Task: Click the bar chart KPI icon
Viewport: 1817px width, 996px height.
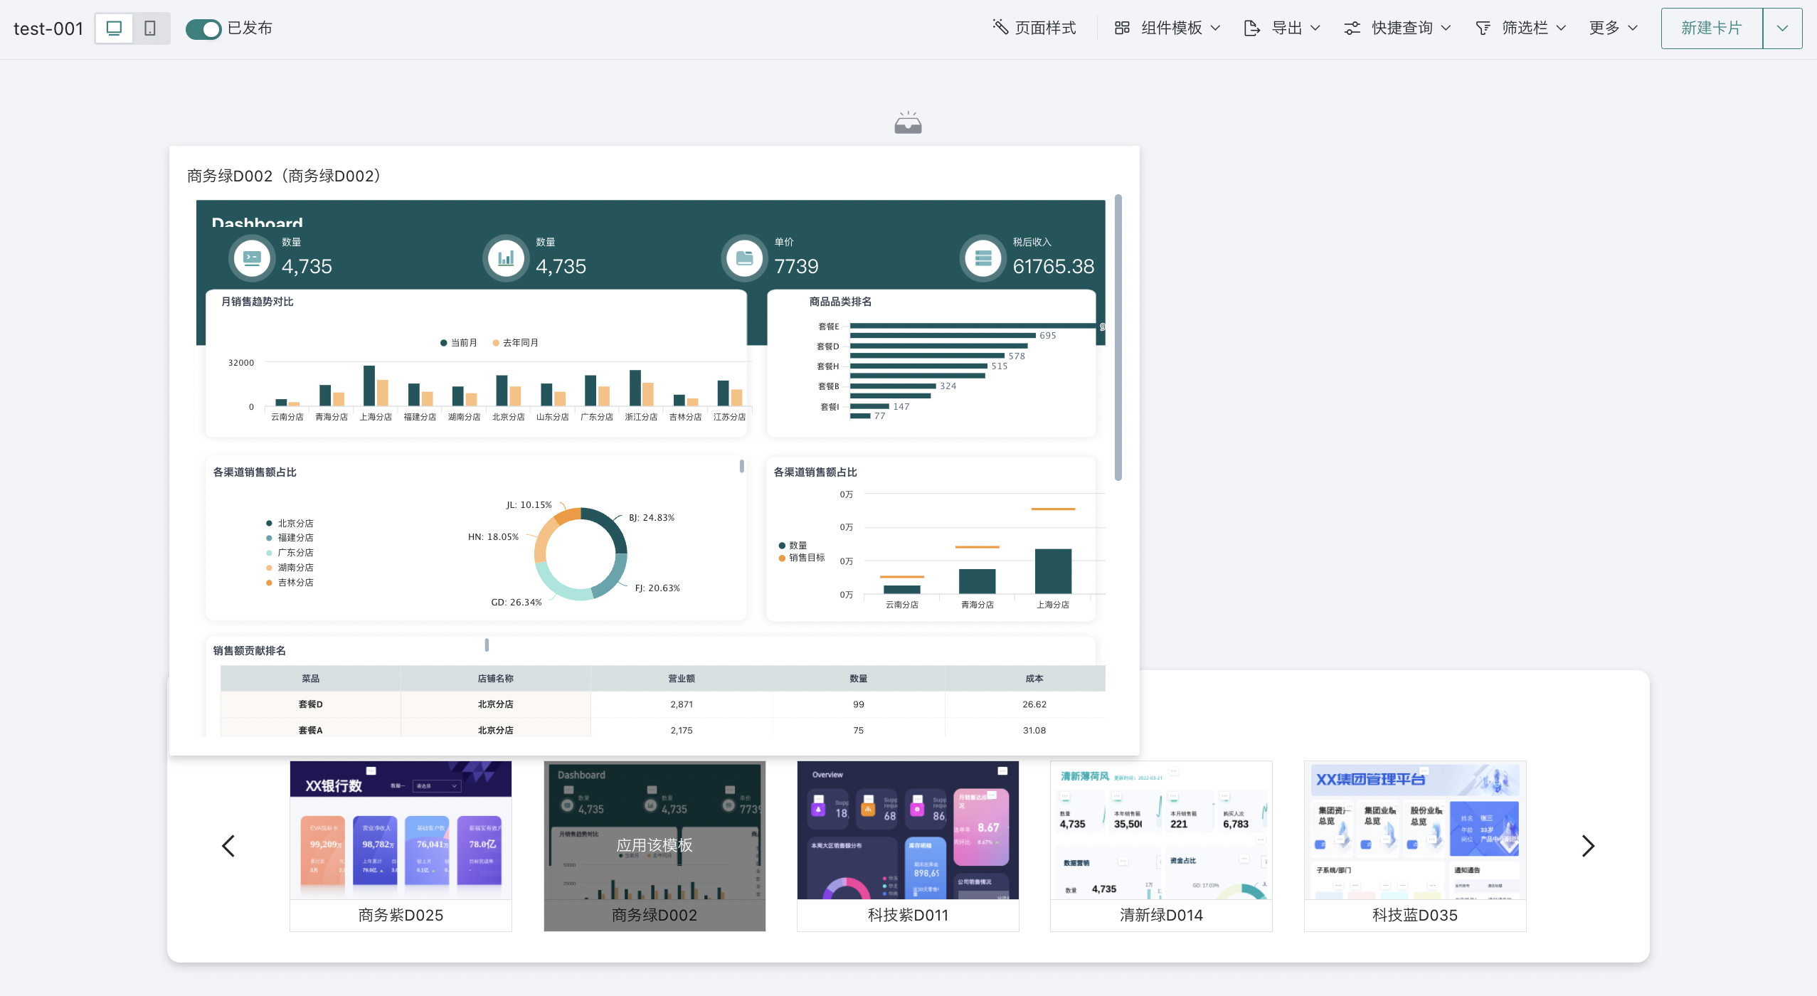Action: coord(506,258)
